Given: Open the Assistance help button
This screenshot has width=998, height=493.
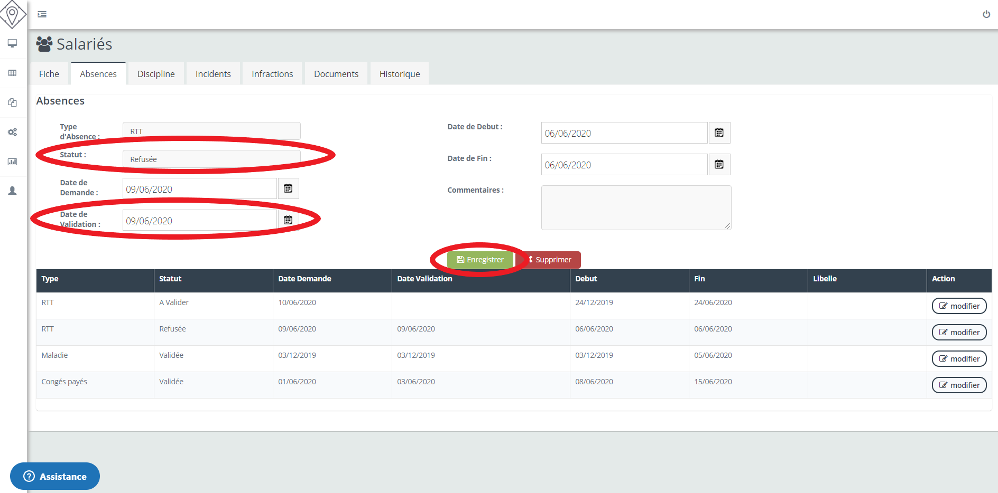Looking at the screenshot, I should tap(55, 476).
